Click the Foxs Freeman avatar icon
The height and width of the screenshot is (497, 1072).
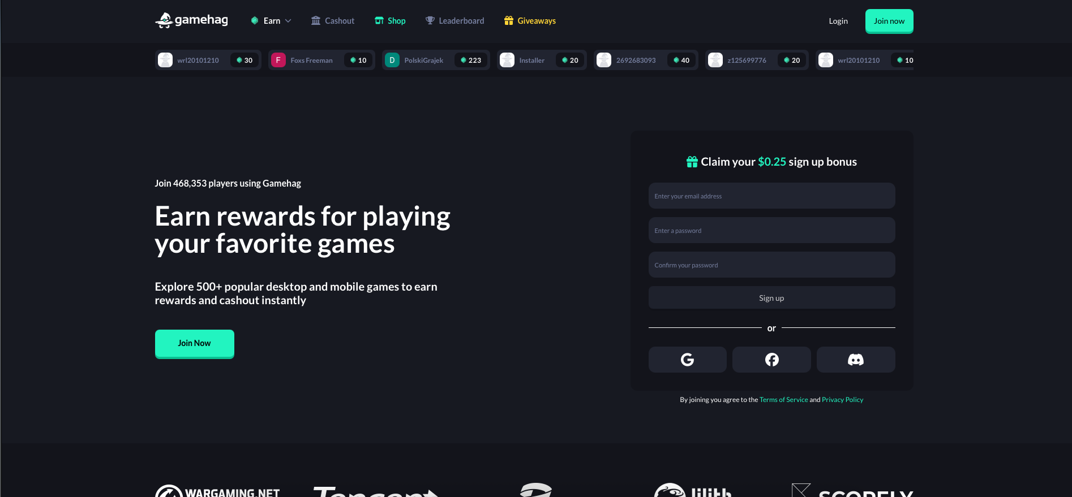click(278, 60)
